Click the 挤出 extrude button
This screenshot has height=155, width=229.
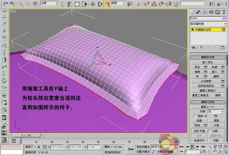tap(197, 67)
